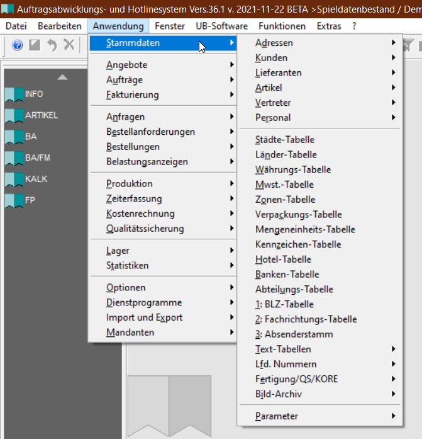
Task: Click the X delete icon in the toolbar
Action: click(x=69, y=45)
